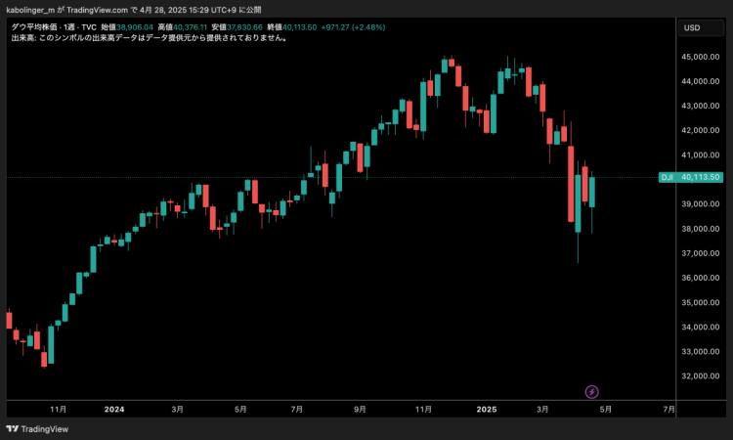733x440 pixels.
Task: Select the 始値 38,906.04 open value
Action: (127, 27)
